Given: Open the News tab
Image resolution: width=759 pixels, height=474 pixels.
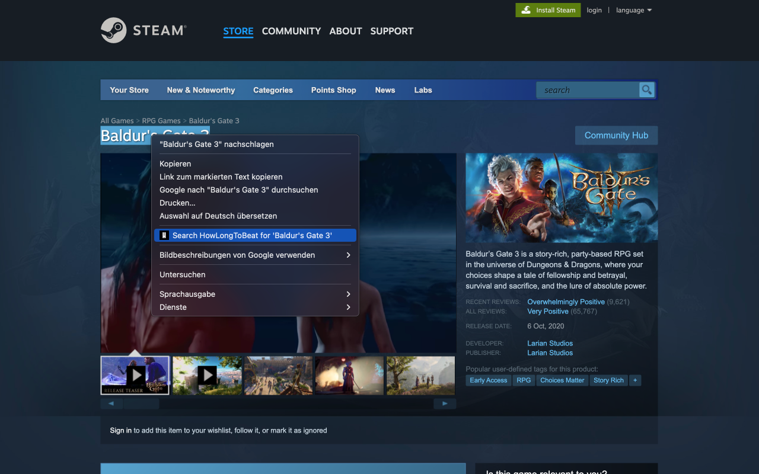Looking at the screenshot, I should pyautogui.click(x=385, y=90).
